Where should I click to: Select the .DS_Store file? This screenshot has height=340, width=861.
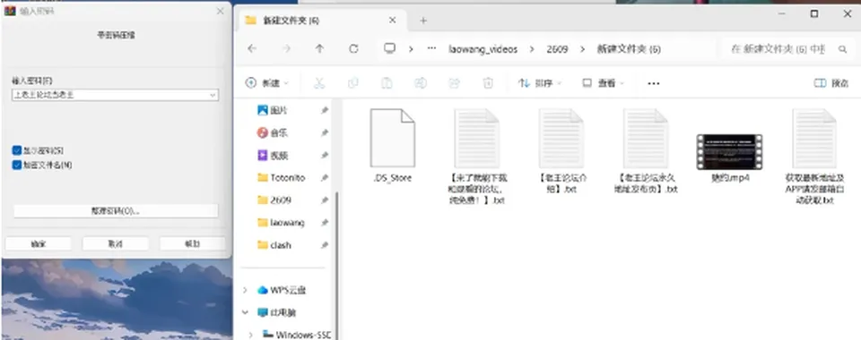click(392, 145)
